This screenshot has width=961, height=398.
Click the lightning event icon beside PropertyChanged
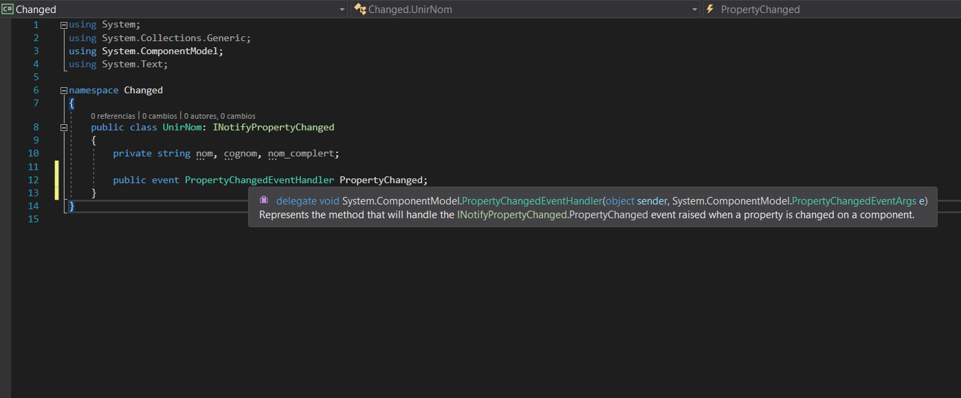pos(711,10)
